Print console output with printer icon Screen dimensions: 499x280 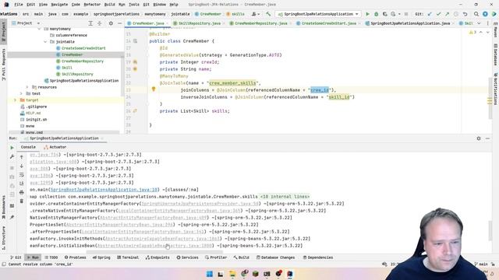pyautogui.click(x=22, y=192)
